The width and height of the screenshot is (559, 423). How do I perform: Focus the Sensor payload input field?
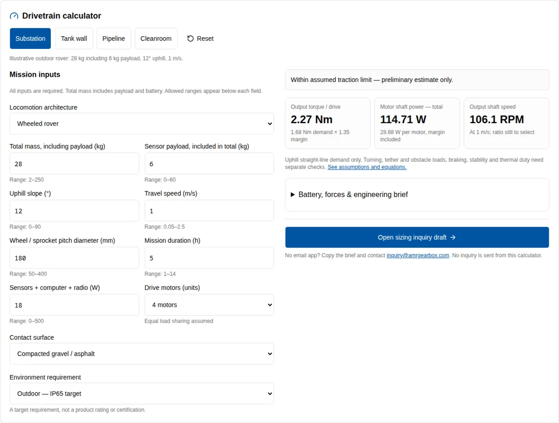(x=209, y=164)
